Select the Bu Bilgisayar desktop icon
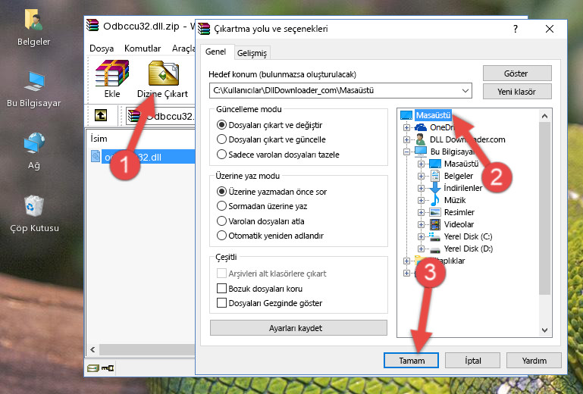 tap(34, 81)
